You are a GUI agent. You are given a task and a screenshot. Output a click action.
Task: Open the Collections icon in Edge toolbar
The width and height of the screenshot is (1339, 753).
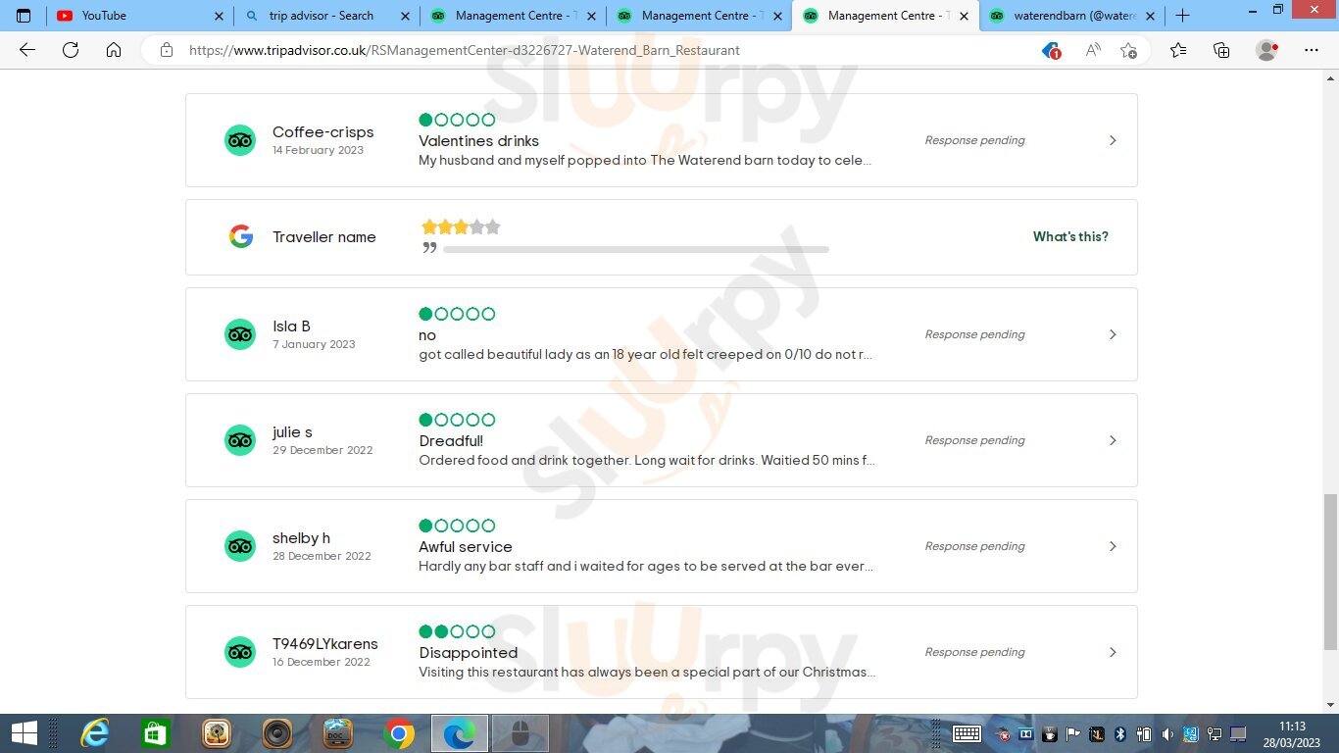click(x=1221, y=50)
